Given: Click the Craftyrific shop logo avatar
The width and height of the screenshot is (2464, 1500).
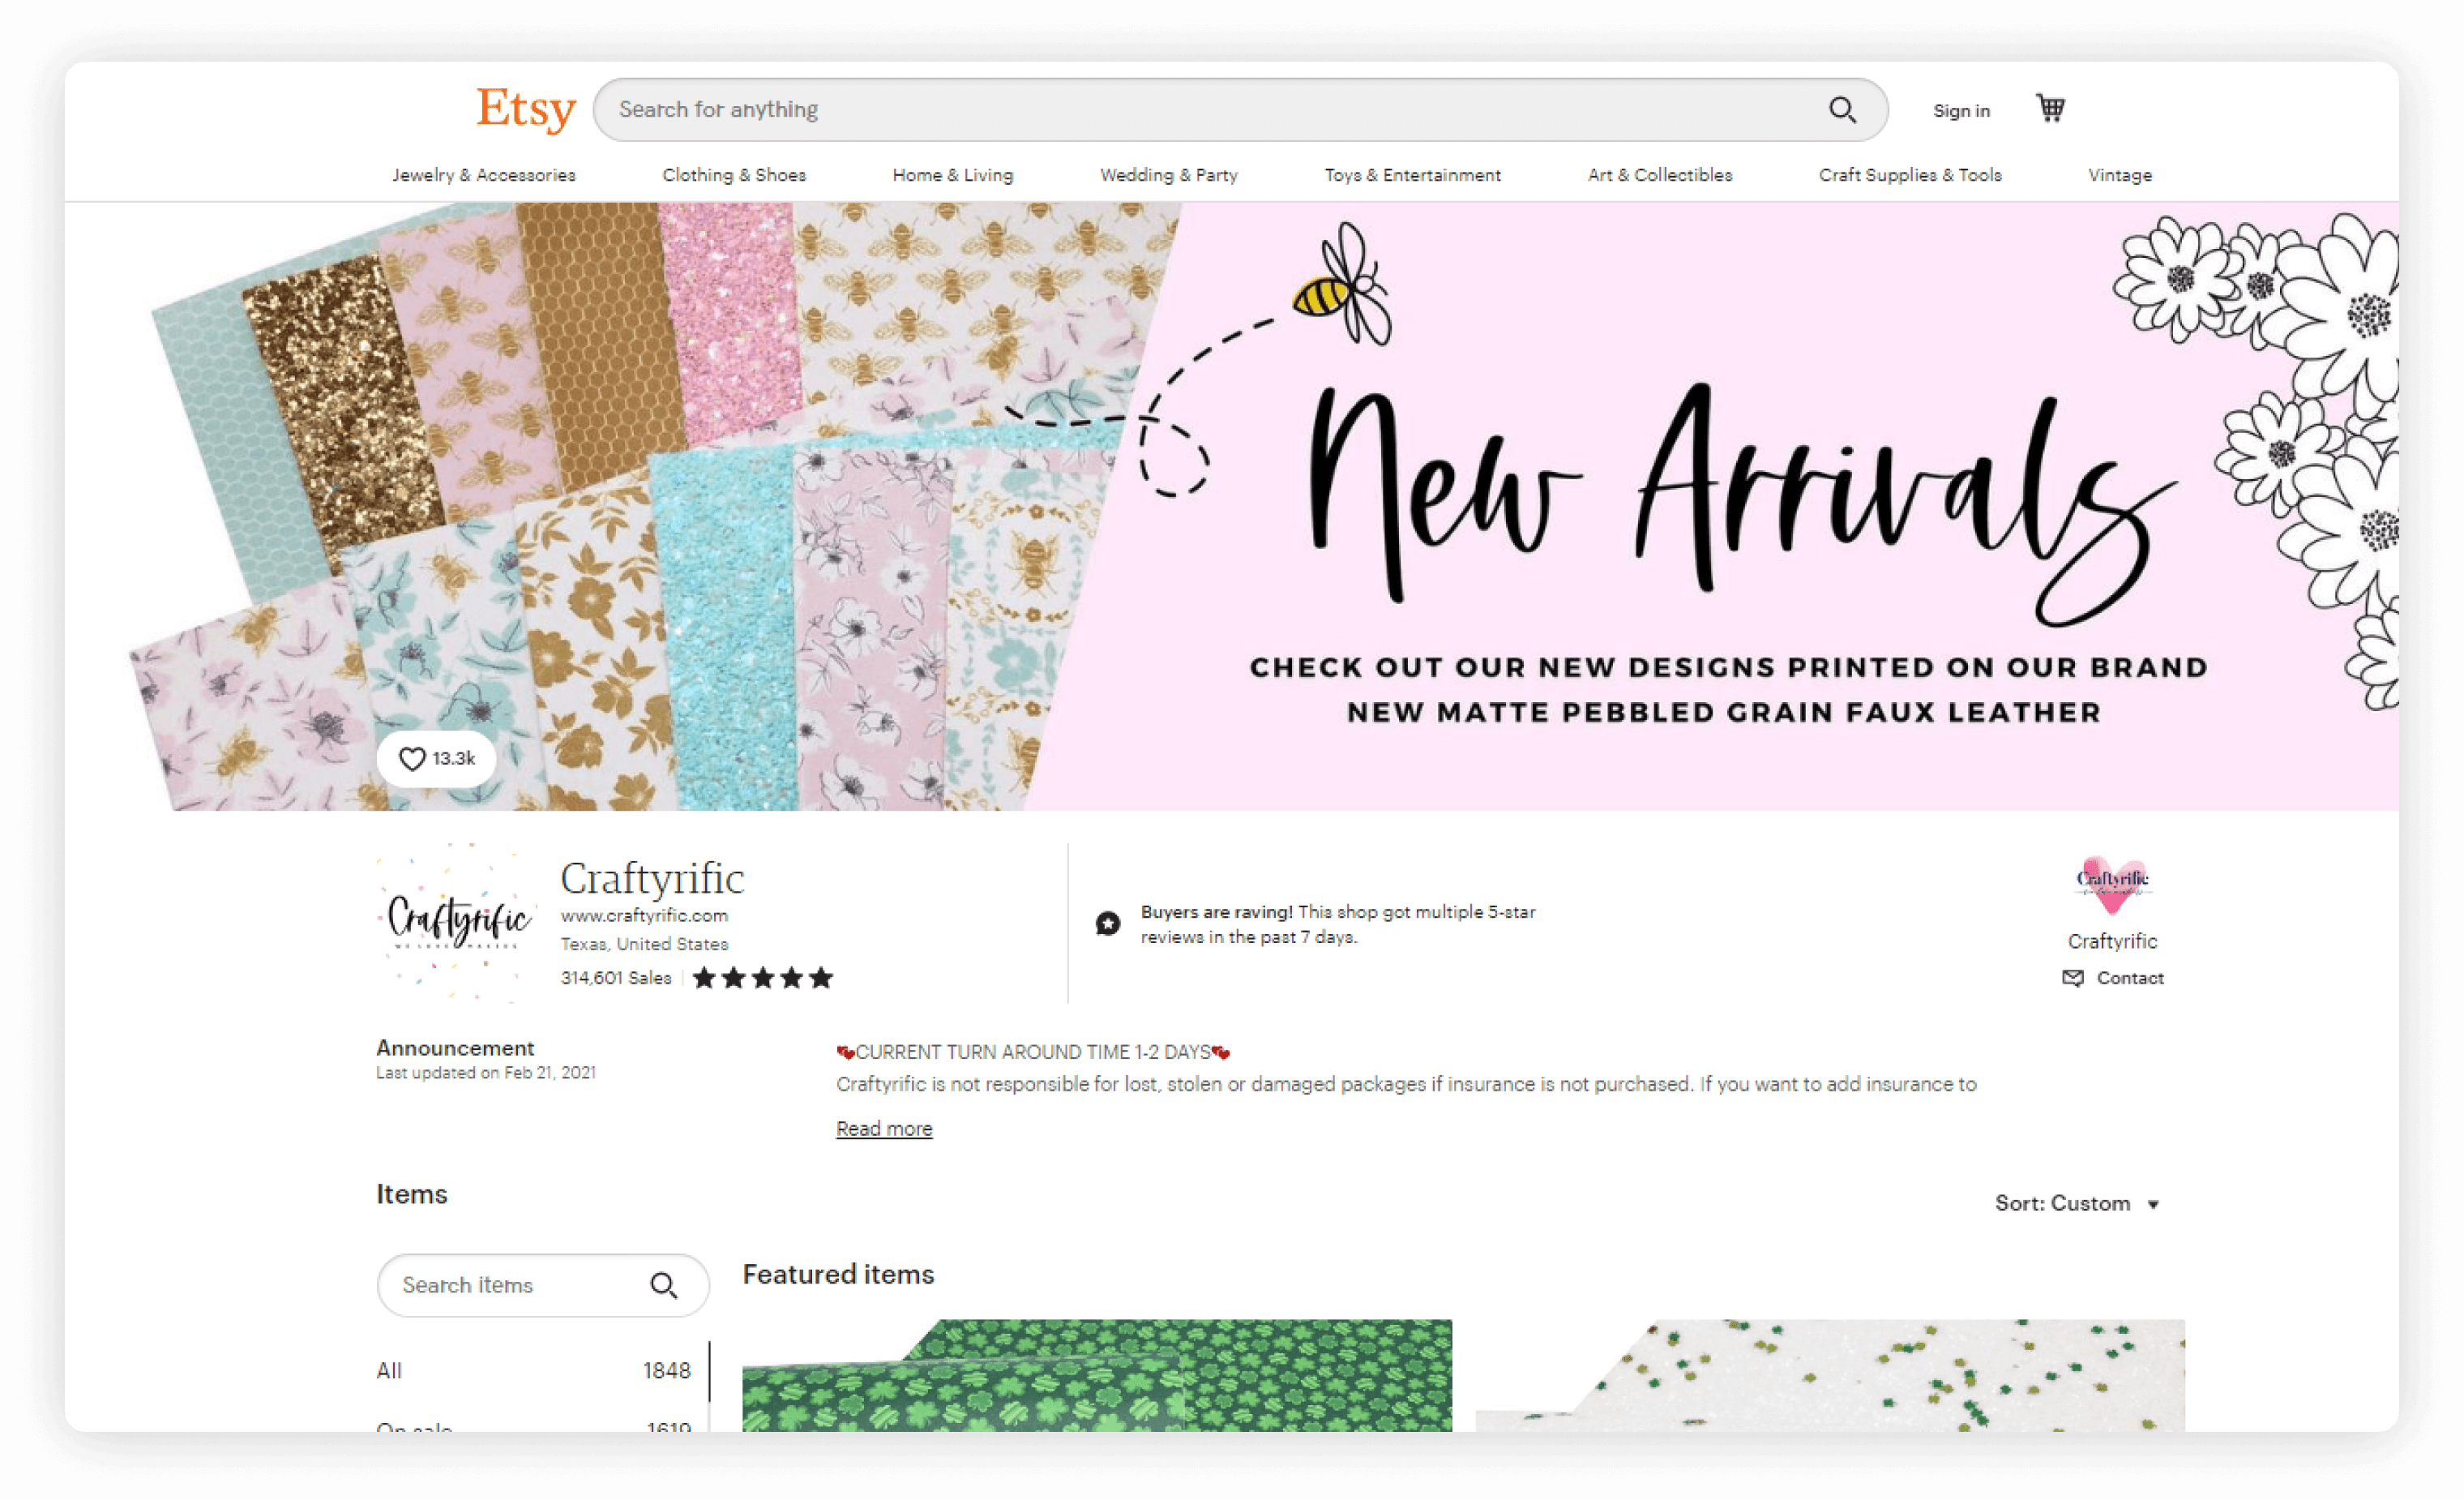Looking at the screenshot, I should pyautogui.click(x=456, y=922).
